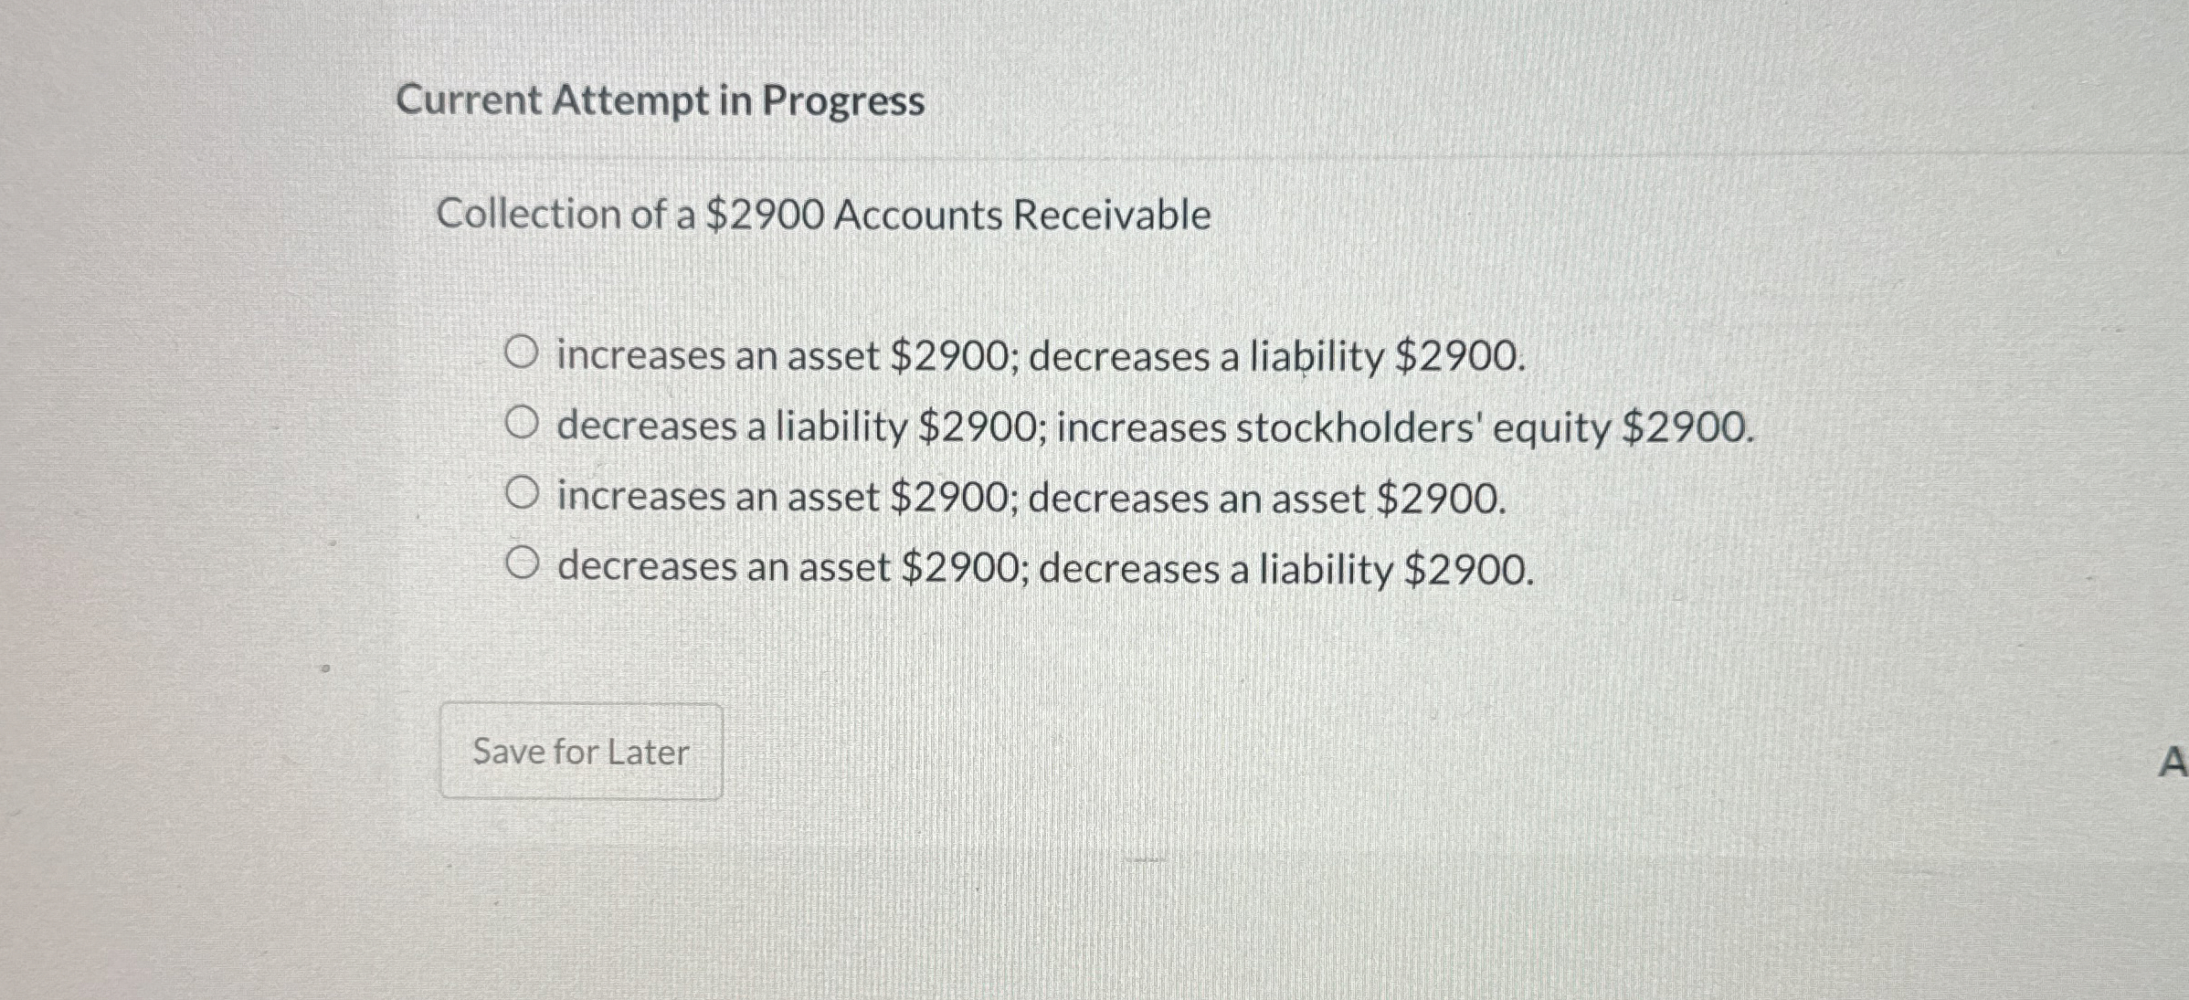This screenshot has width=2189, height=1000.
Task: Click the Save for Later button
Action: pos(581,752)
